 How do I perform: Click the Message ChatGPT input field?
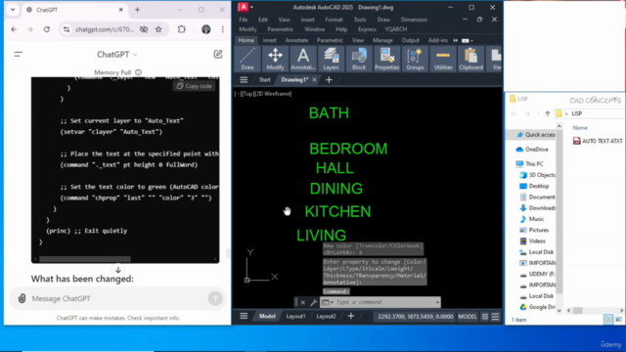117,298
